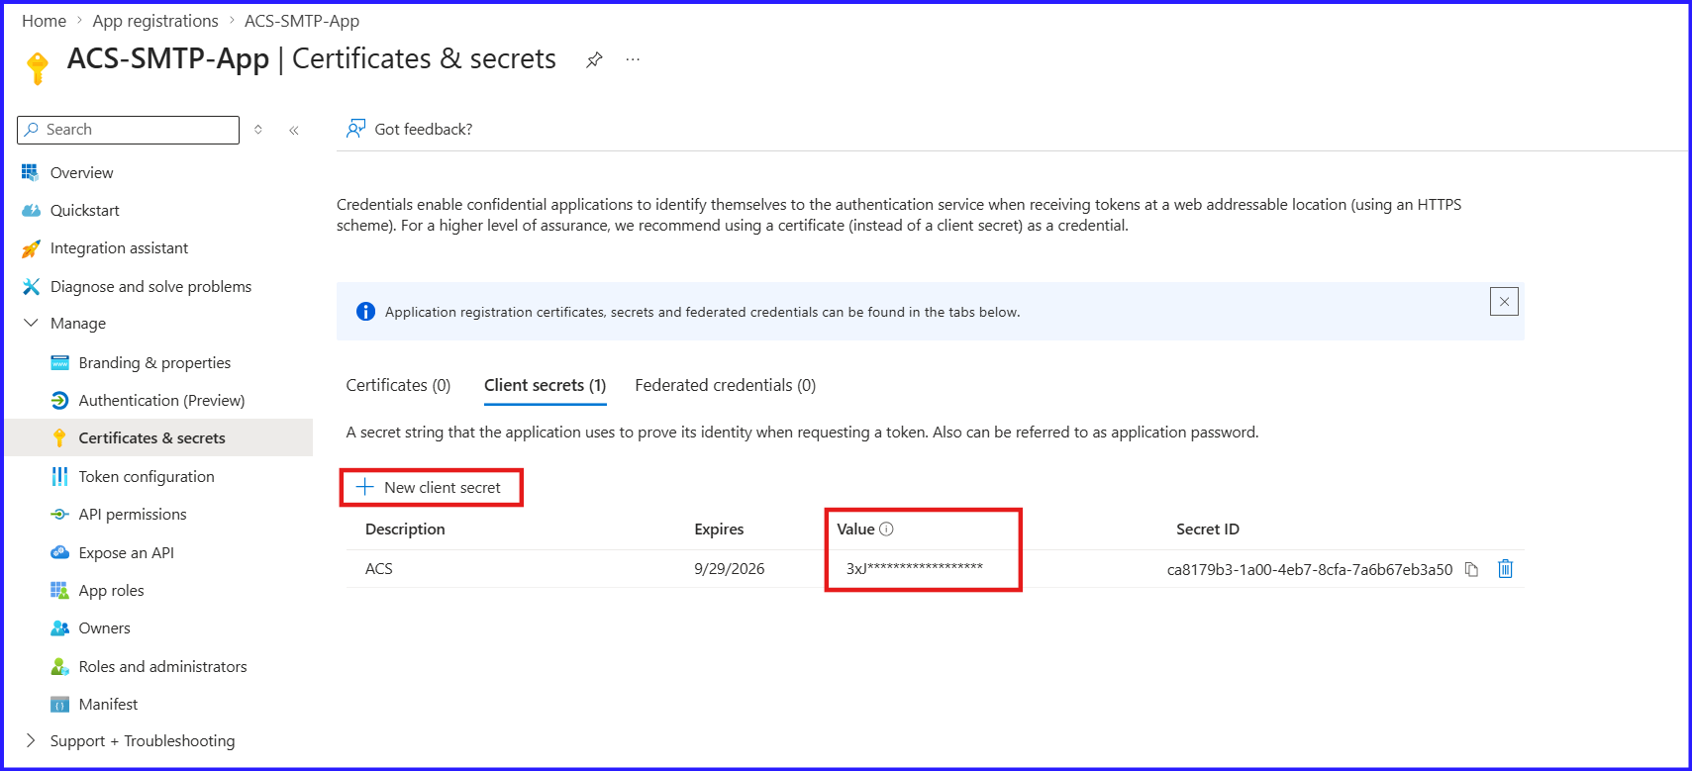Sort by Description column header

(x=405, y=530)
